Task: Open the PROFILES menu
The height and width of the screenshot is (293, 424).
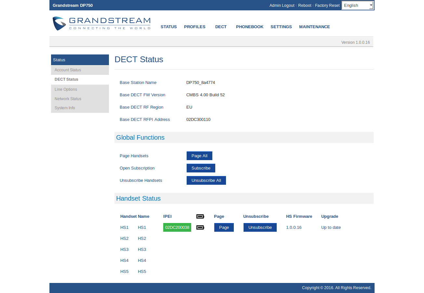Action: pos(194,27)
